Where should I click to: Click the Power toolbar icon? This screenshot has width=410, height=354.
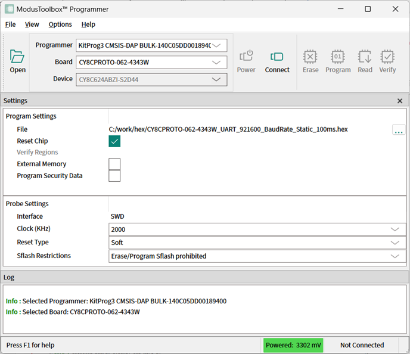[246, 57]
